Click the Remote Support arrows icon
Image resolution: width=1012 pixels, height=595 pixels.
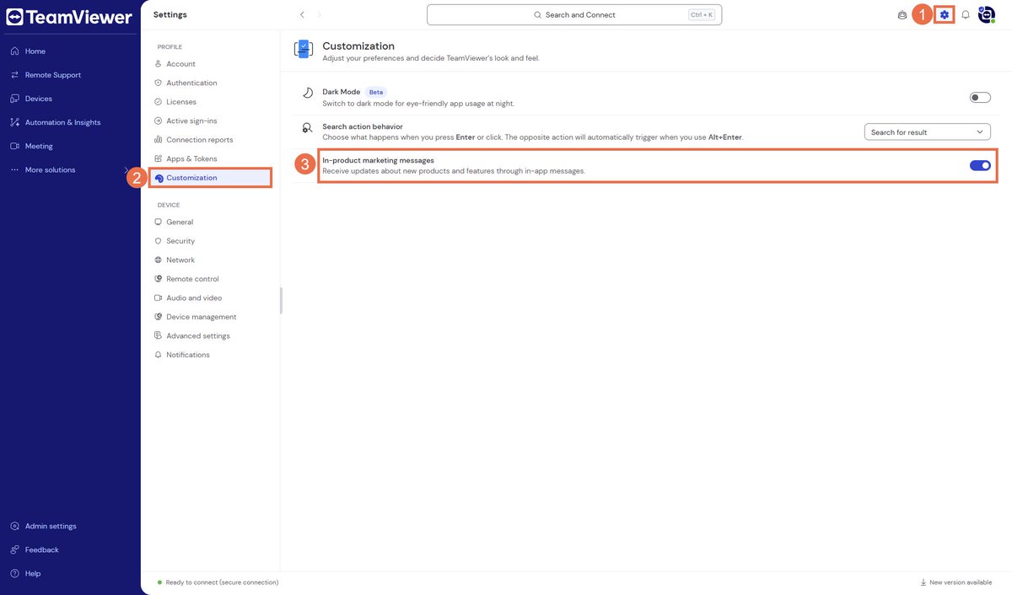(15, 75)
